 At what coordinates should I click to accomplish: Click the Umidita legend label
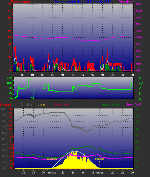pos(27,104)
